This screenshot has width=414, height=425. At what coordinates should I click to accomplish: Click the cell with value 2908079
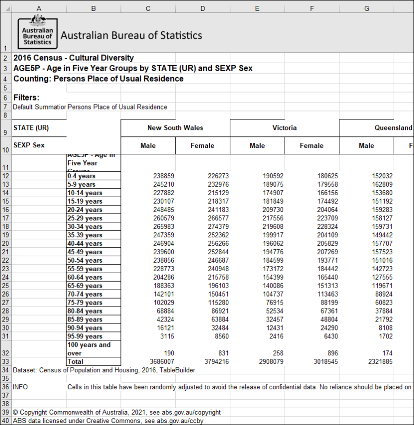pyautogui.click(x=257, y=361)
